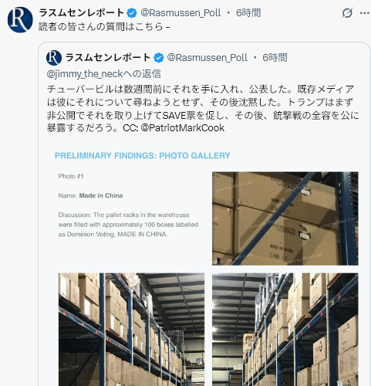The image size is (371, 386).
Task: Click the Rasmussen Reports profile avatar
Action: pos(20,20)
